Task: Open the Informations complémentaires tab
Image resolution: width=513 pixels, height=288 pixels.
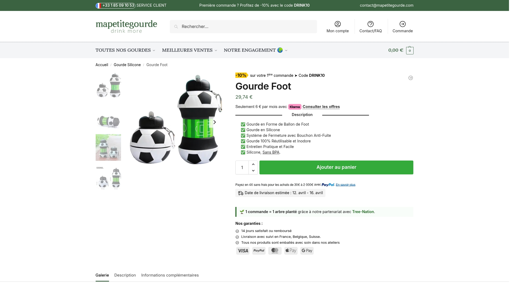Action: [x=170, y=275]
